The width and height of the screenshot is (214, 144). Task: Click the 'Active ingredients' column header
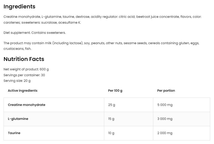pos(23,91)
